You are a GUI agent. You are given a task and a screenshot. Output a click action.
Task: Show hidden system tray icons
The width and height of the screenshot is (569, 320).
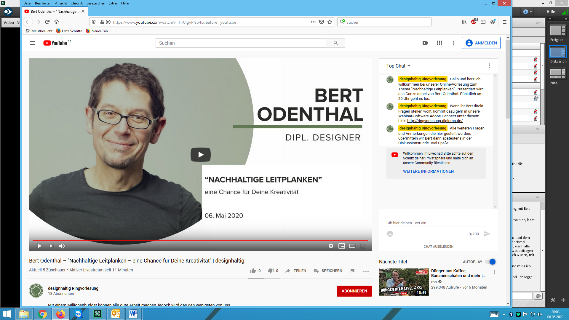coord(504,314)
